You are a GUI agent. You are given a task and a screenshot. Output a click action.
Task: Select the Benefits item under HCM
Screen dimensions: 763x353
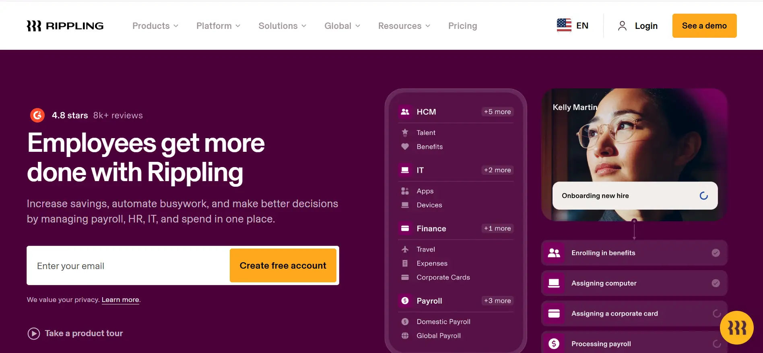pyautogui.click(x=430, y=147)
